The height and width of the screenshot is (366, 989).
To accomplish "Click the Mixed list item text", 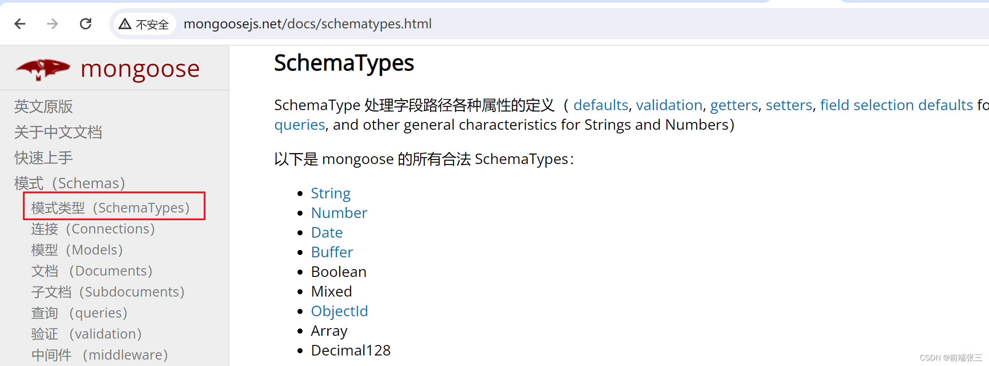I will pyautogui.click(x=332, y=292).
